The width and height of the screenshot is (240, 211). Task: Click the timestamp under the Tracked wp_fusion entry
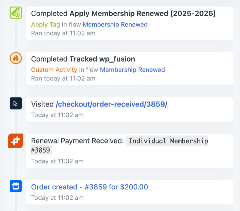(63, 79)
